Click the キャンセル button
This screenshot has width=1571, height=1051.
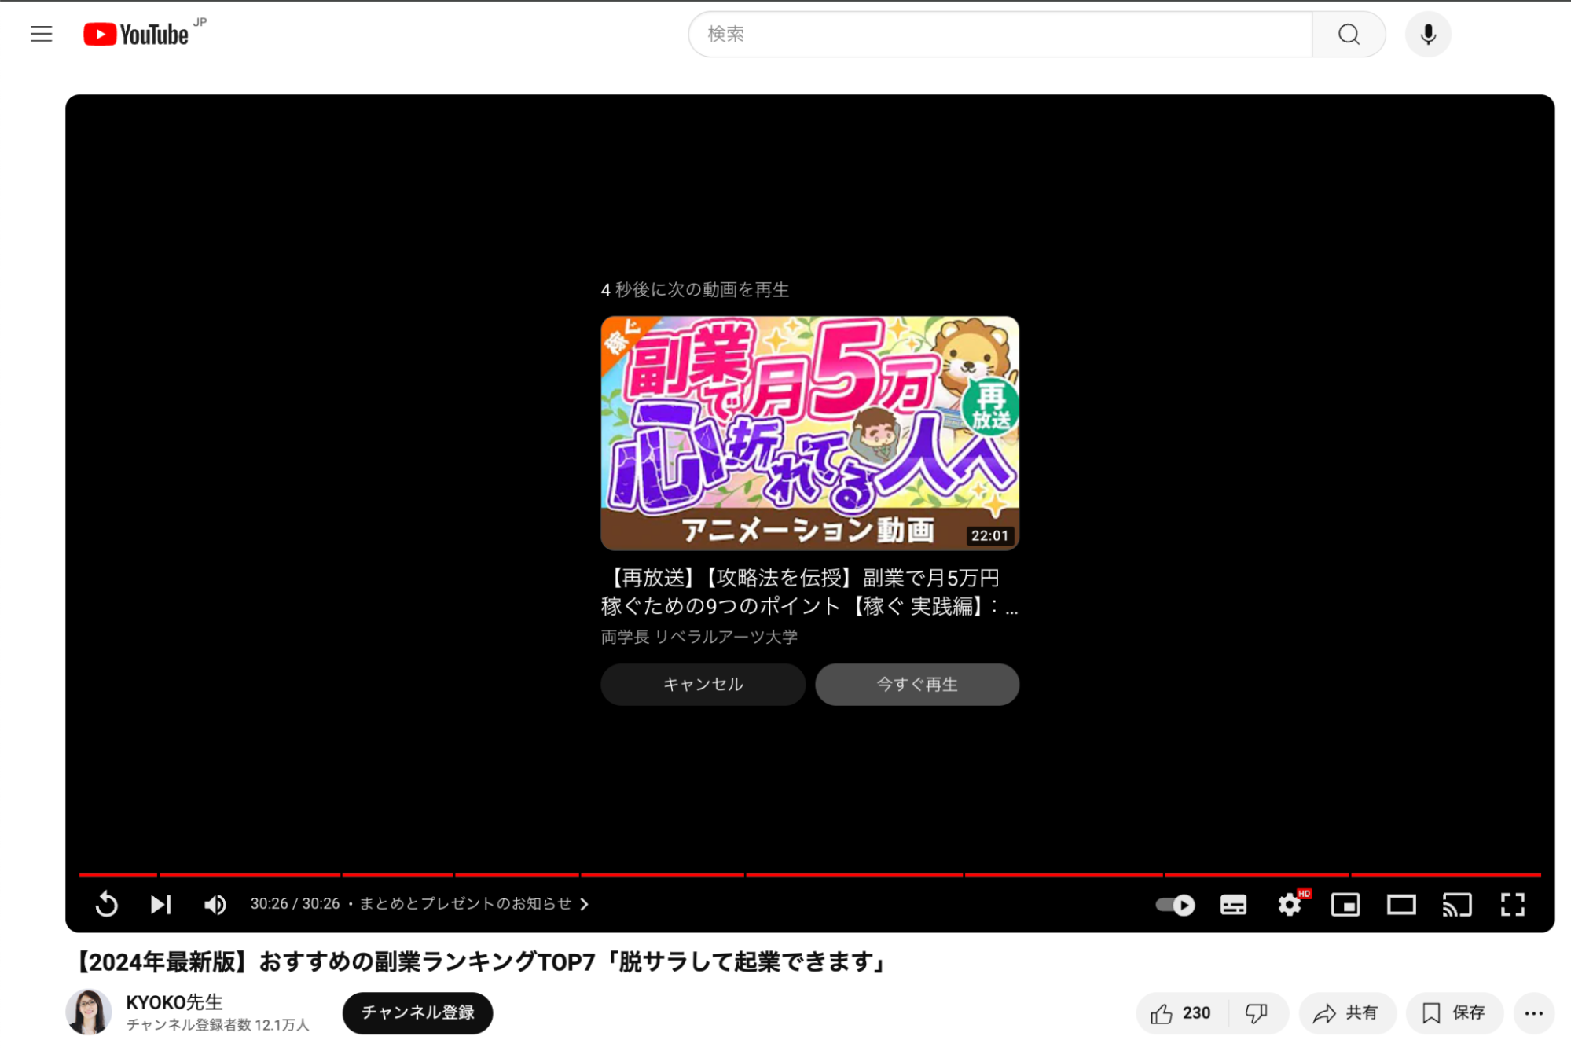coord(703,684)
